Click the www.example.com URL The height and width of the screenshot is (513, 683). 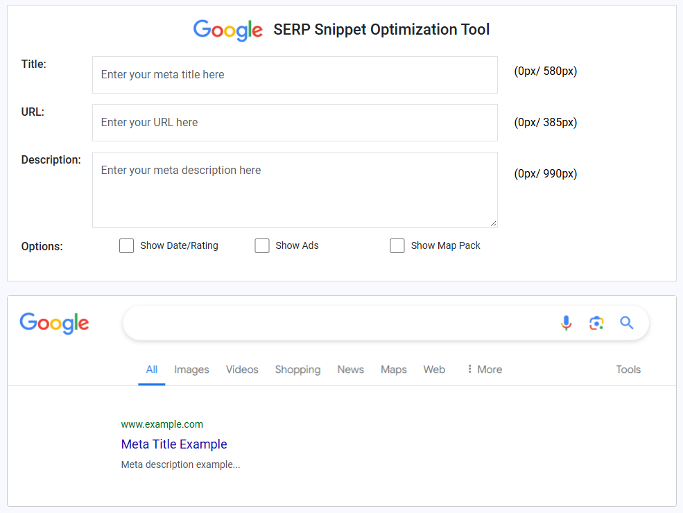[x=162, y=424]
